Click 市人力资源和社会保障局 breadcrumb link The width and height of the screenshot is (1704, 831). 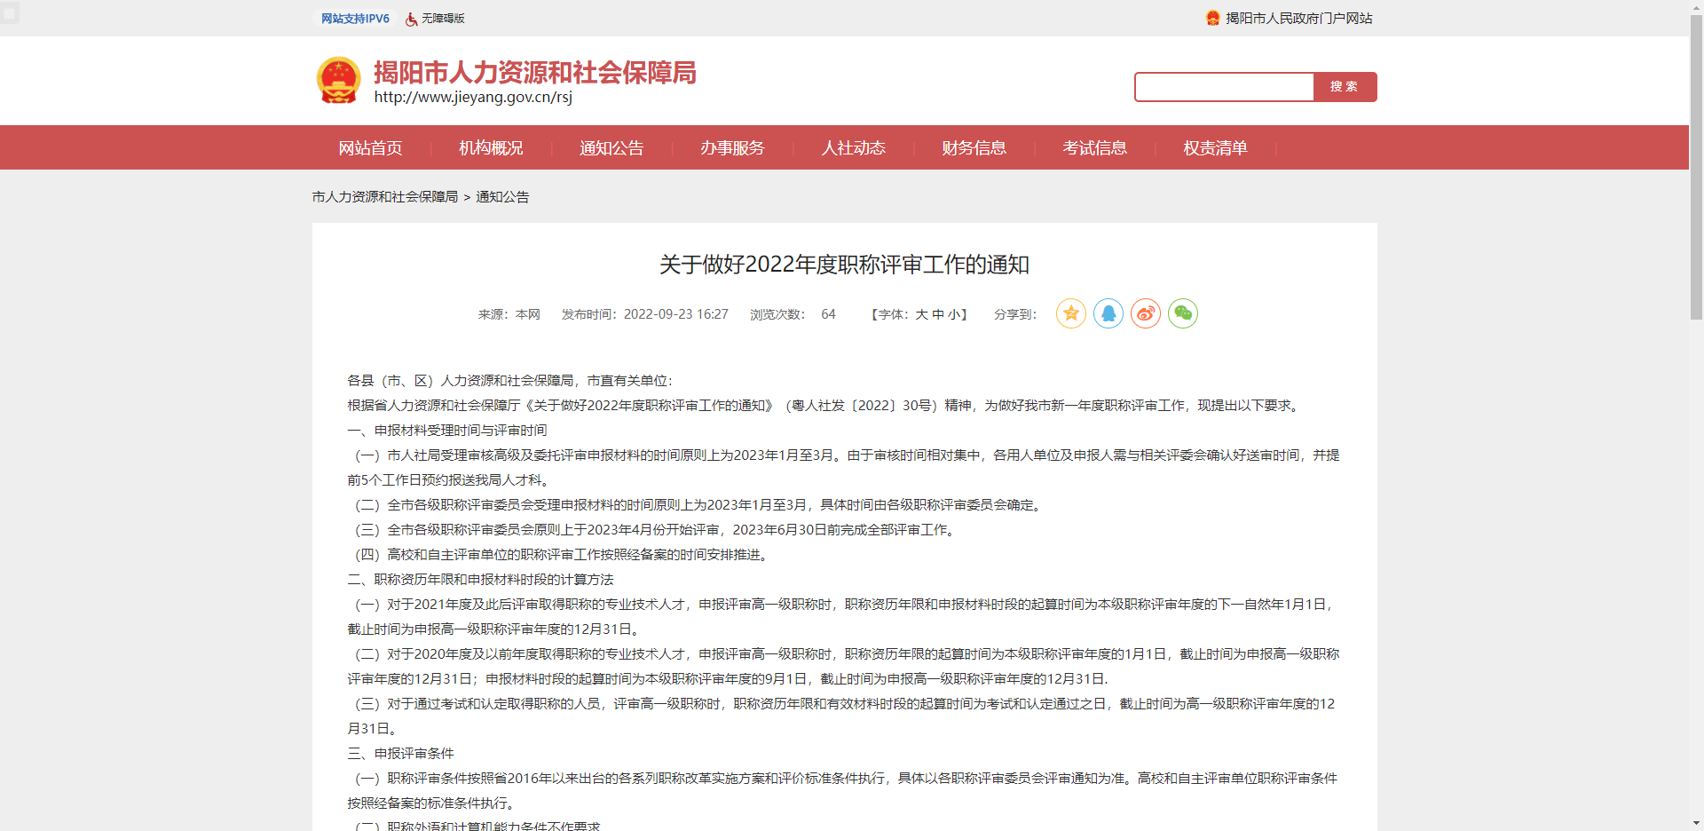coord(384,197)
